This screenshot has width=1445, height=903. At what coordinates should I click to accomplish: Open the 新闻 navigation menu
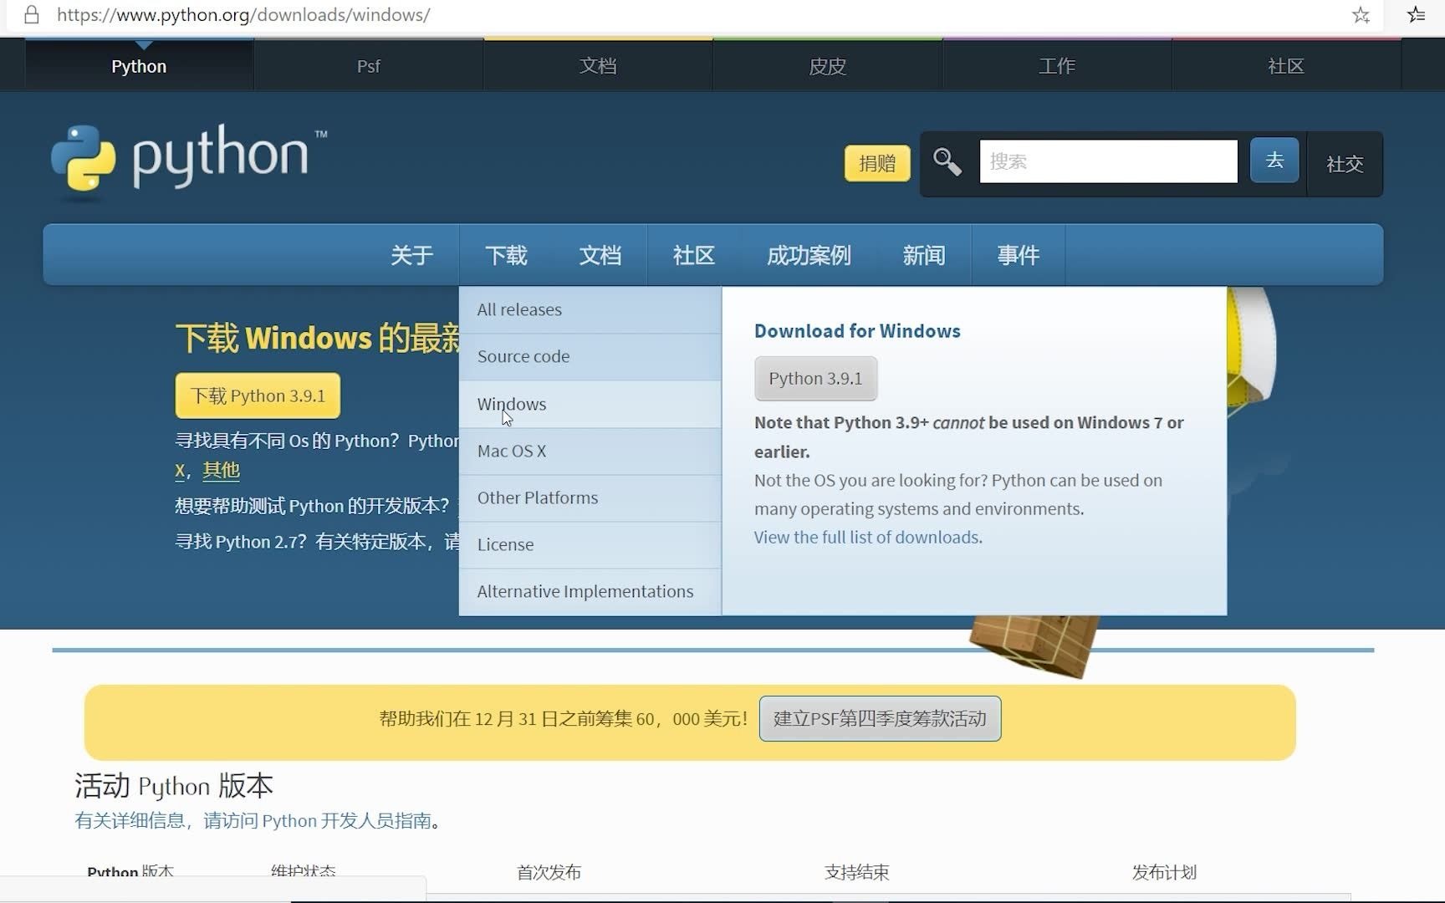[923, 255]
